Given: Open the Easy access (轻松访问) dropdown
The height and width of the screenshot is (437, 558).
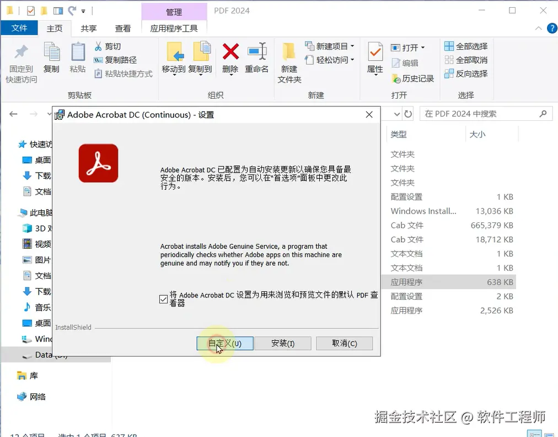Looking at the screenshot, I should point(330,60).
